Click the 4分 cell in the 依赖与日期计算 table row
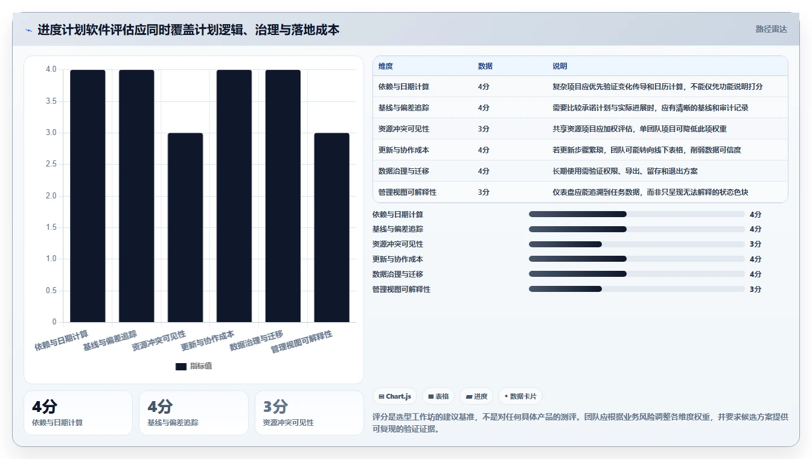 tap(484, 86)
